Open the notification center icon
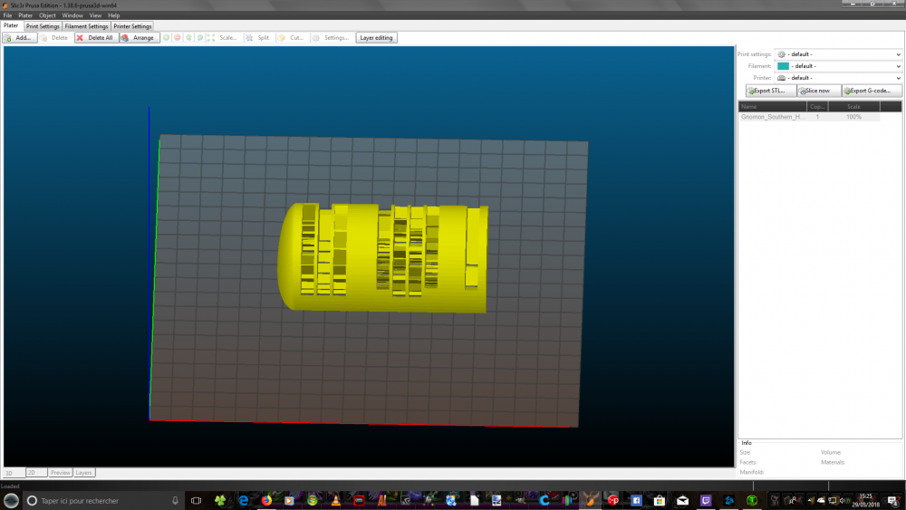This screenshot has width=906, height=510. tap(893, 500)
